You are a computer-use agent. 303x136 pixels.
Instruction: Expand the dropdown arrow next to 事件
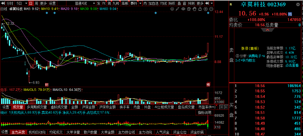coord(140,3)
